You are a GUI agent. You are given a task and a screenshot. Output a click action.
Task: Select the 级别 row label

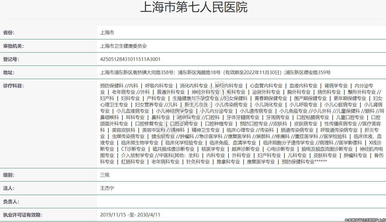coord(9,175)
